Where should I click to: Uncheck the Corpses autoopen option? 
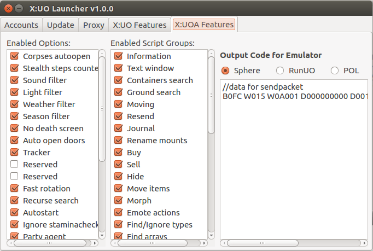pos(15,56)
